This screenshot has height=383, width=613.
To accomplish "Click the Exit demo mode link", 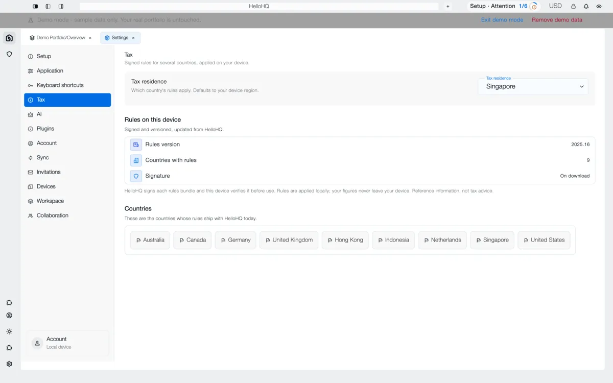I will (x=502, y=20).
